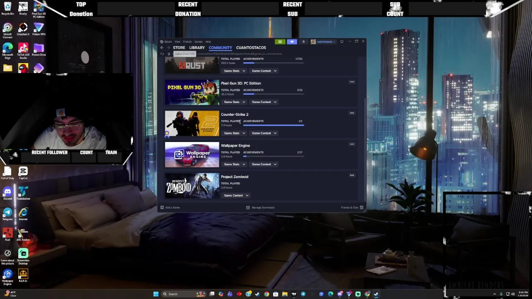Click the blue announcements megaphone button
Viewport: 532px width, 299px height.
[292, 42]
